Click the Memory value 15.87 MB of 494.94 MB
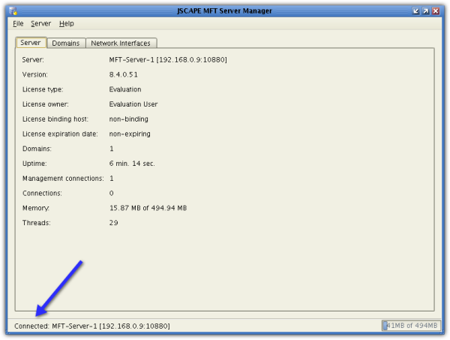450x340 pixels. [148, 208]
